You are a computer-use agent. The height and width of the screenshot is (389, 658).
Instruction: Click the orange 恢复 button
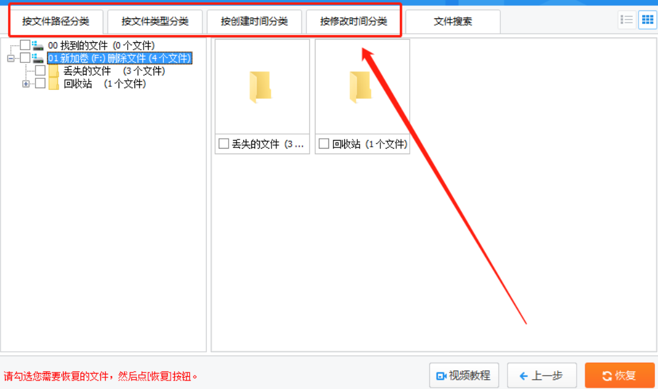[x=620, y=375]
